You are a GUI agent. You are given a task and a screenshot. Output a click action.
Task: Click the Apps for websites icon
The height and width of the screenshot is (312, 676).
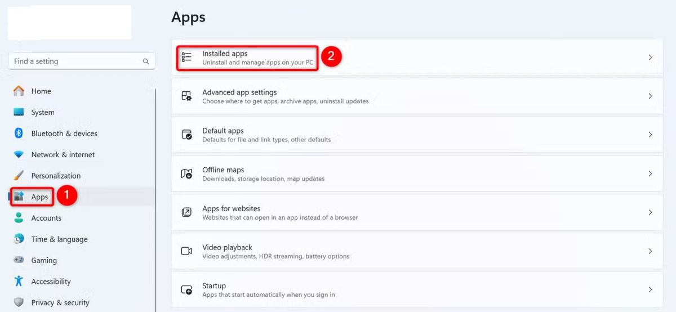[x=186, y=212]
